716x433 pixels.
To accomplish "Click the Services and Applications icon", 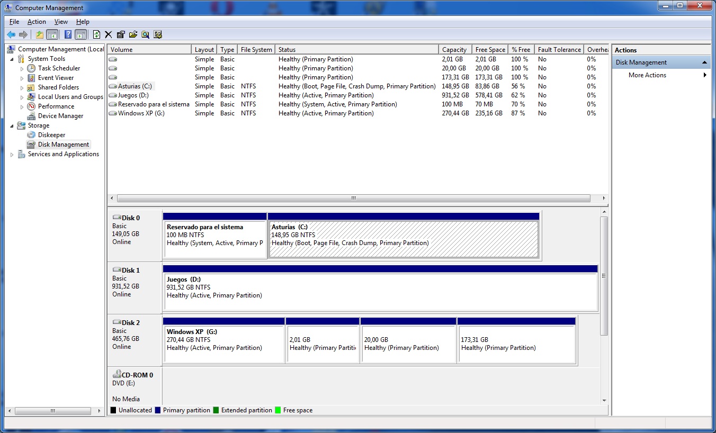I will 21,154.
